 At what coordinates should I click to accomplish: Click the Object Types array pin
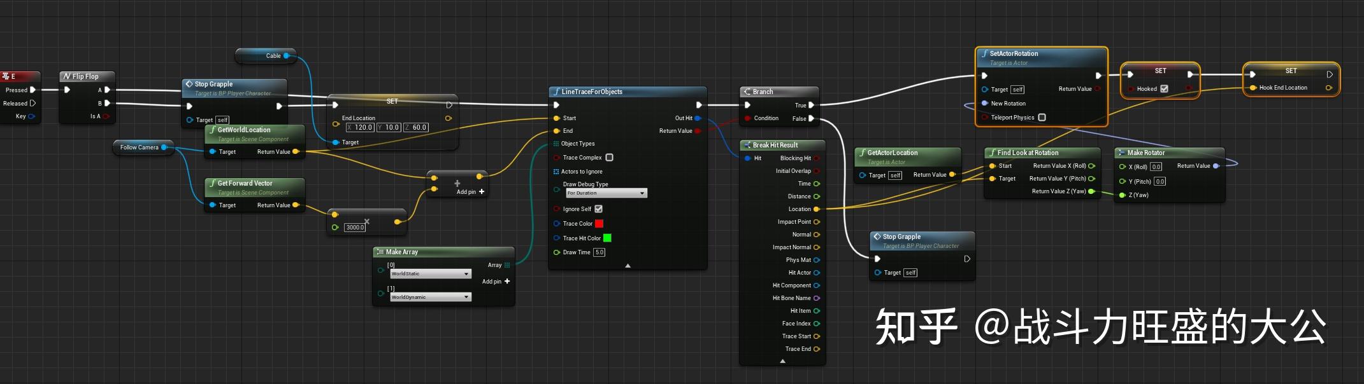point(556,144)
